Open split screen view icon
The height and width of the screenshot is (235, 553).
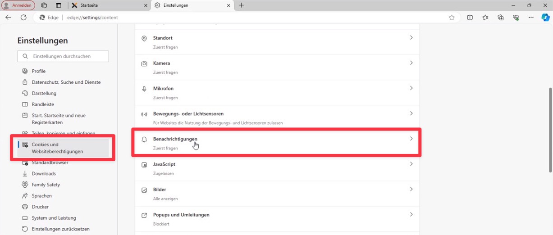[470, 18]
